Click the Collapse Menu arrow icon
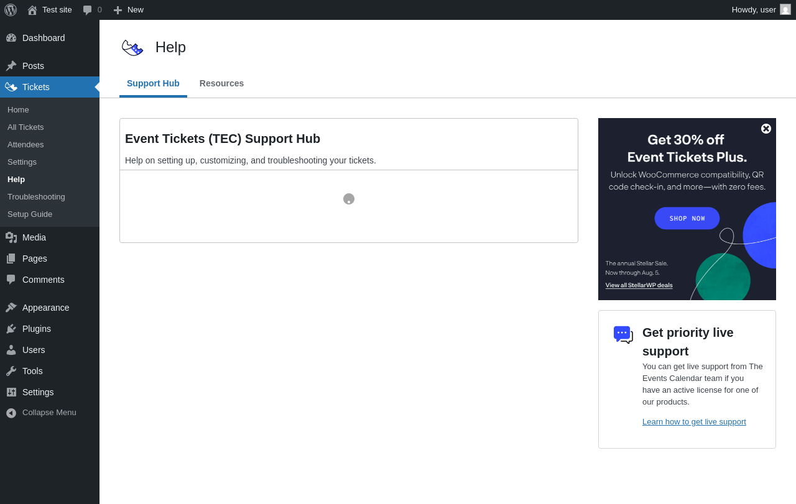This screenshot has width=796, height=504. pos(11,413)
